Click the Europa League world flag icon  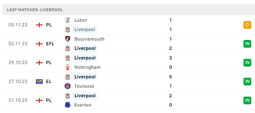(x=39, y=81)
